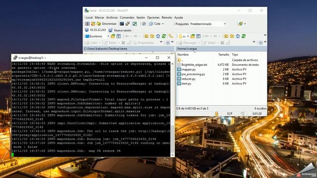Screen dimensions: 317x178
Task: Go to remote parent directory icon
Action: 226,36
